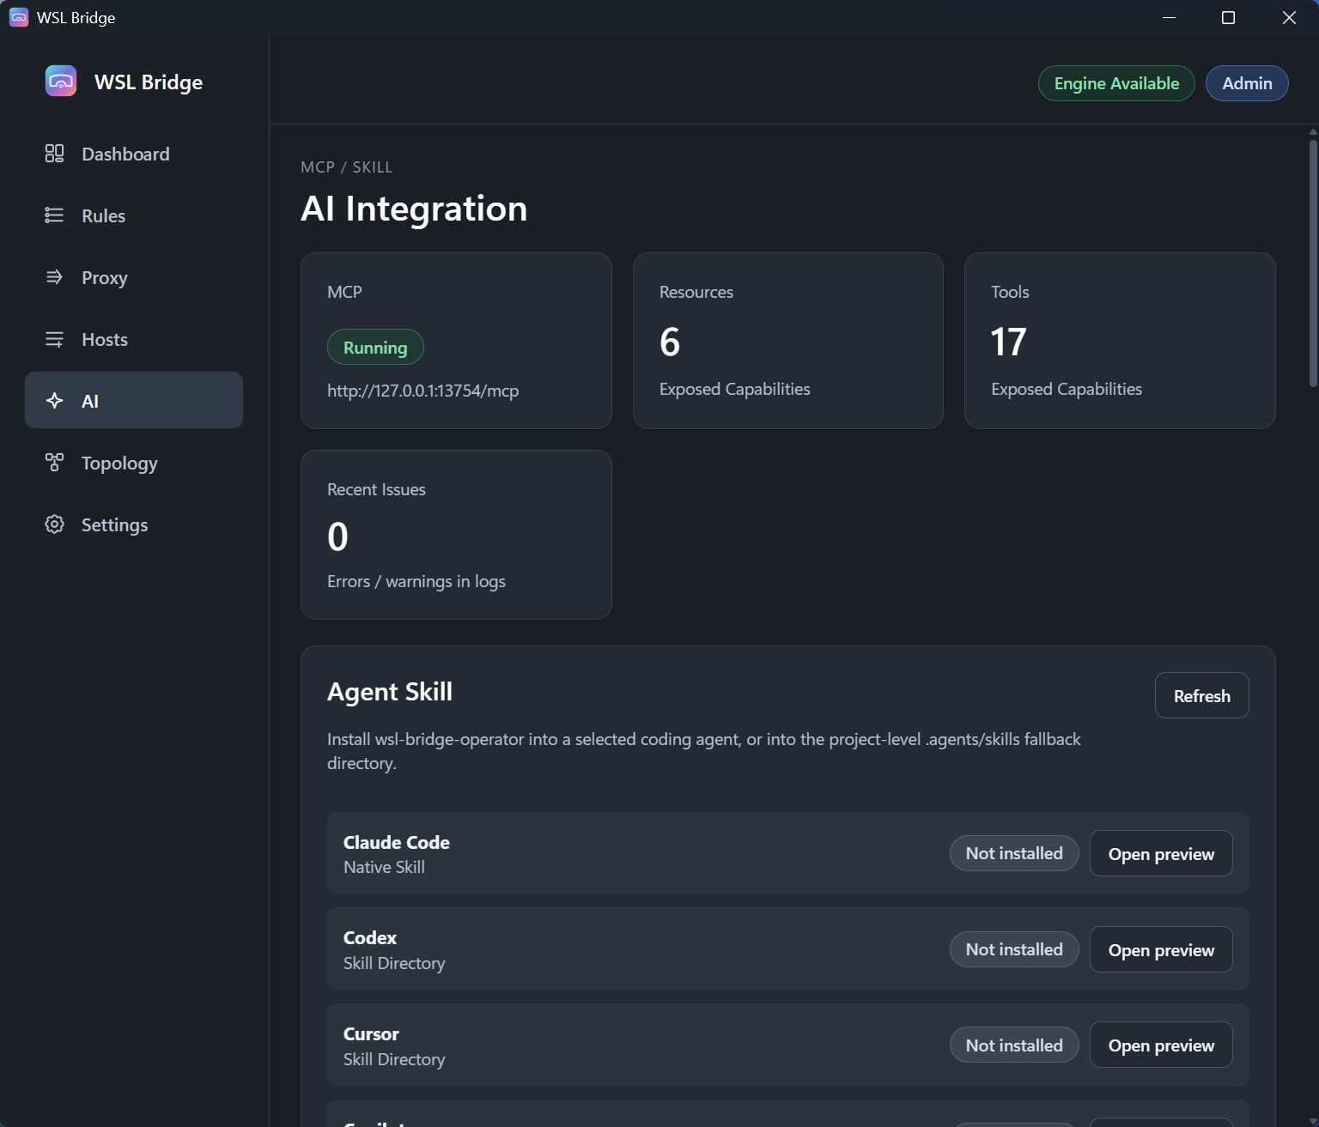Click the WSL Bridge logo icon in sidebar
Screen dimensions: 1319x1127
(x=61, y=82)
